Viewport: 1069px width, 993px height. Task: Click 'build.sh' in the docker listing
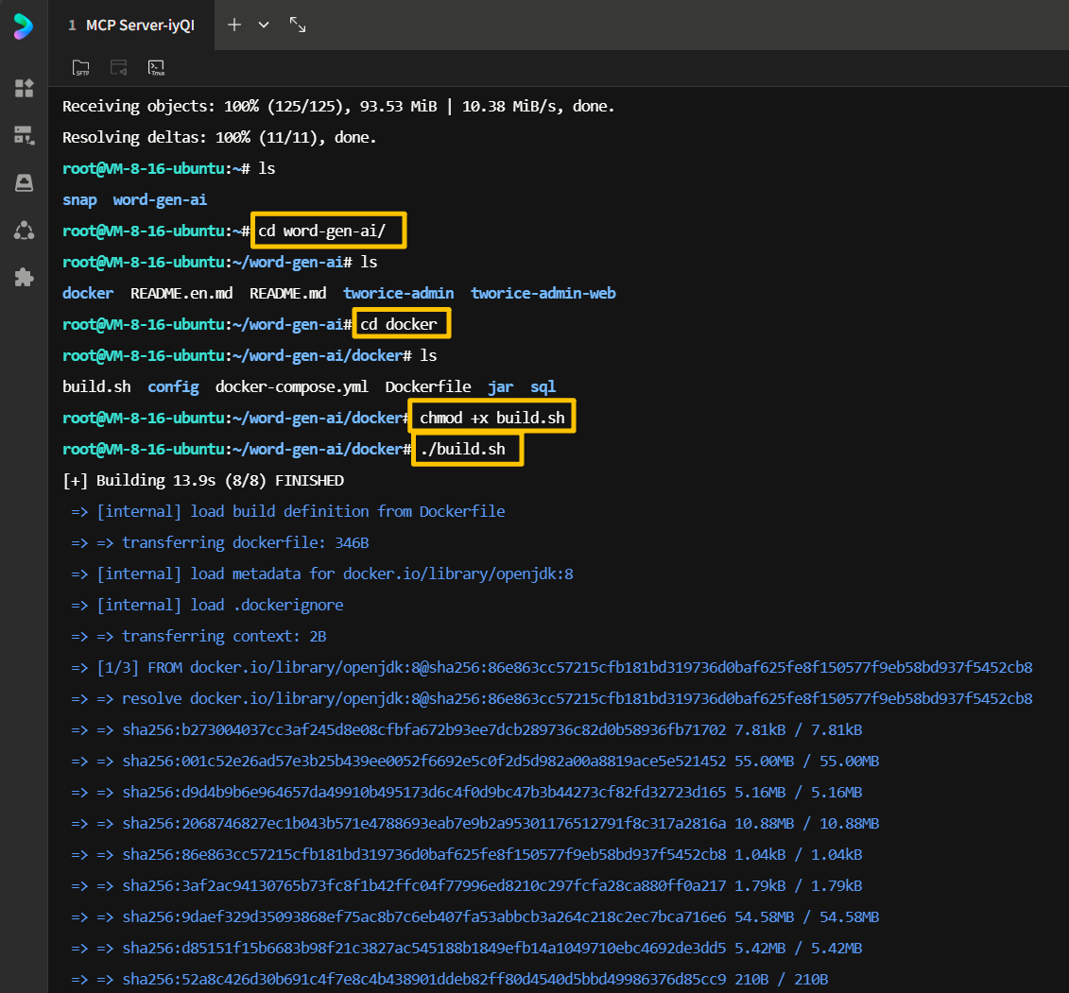click(96, 387)
